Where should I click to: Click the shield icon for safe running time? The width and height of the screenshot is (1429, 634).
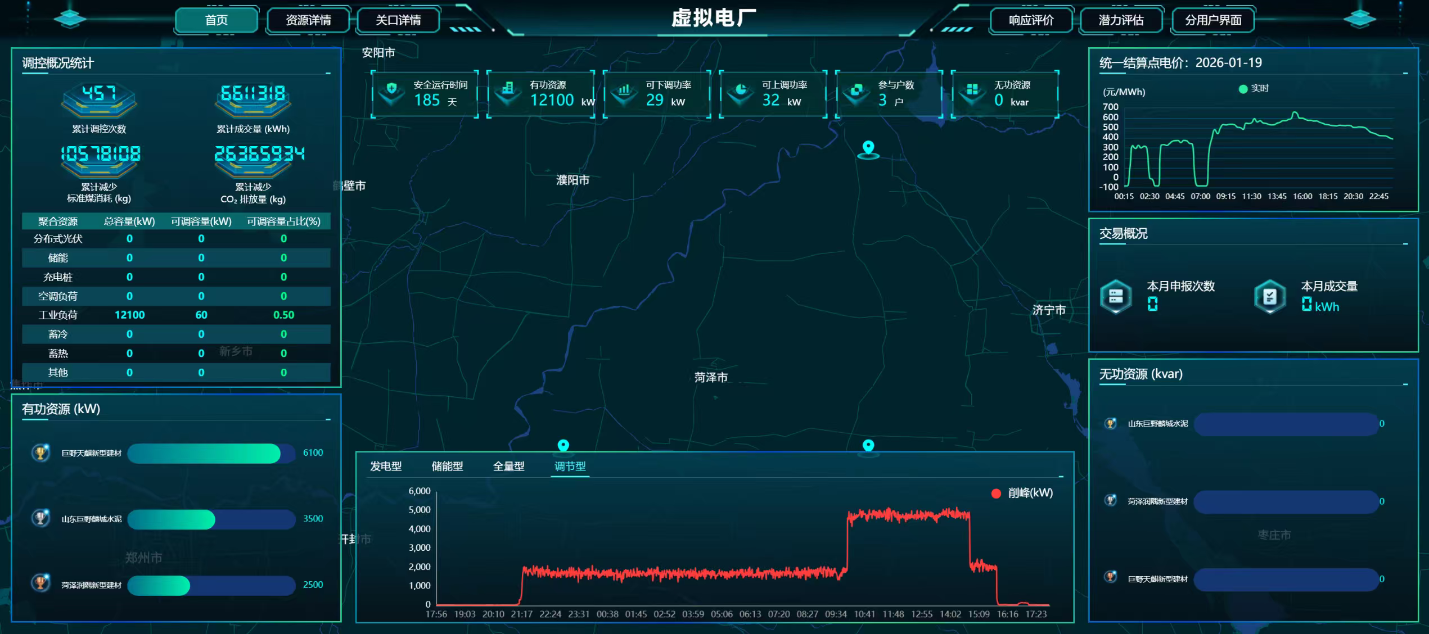pyautogui.click(x=392, y=90)
